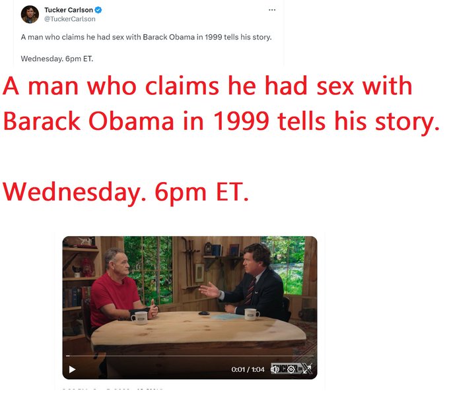Click the red "Barack Obama in 1999" line

point(221,123)
